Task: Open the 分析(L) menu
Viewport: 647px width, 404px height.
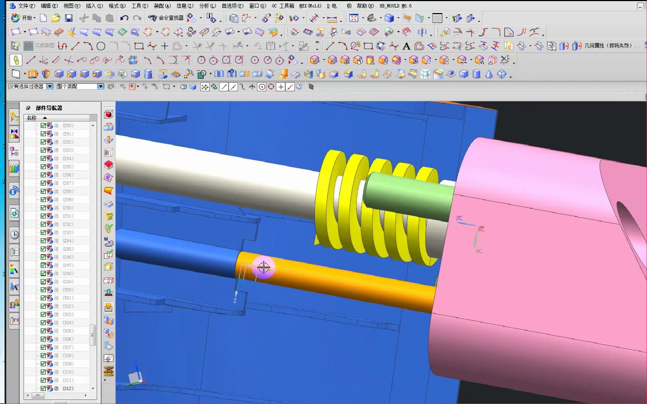Action: [207, 6]
